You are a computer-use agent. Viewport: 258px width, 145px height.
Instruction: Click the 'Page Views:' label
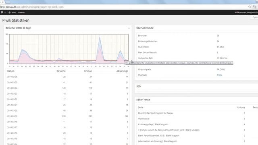pyautogui.click(x=144, y=47)
